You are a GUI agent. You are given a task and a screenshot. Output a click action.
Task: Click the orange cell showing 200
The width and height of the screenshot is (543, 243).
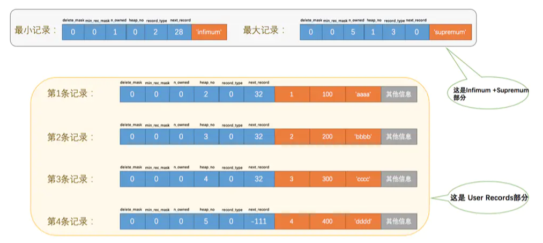[x=328, y=137]
